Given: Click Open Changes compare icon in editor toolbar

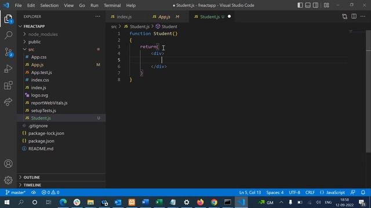Looking at the screenshot, I should click(x=345, y=17).
